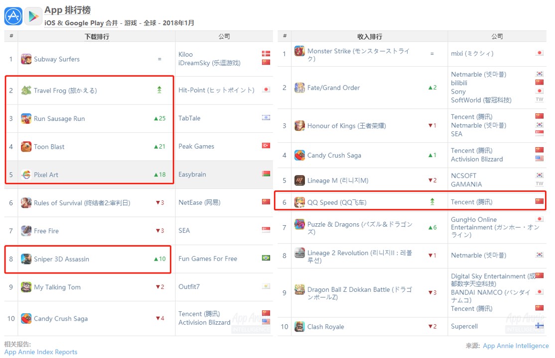Open the Travel Frog title link
The width and height of the screenshot is (555, 358).
coord(65,90)
